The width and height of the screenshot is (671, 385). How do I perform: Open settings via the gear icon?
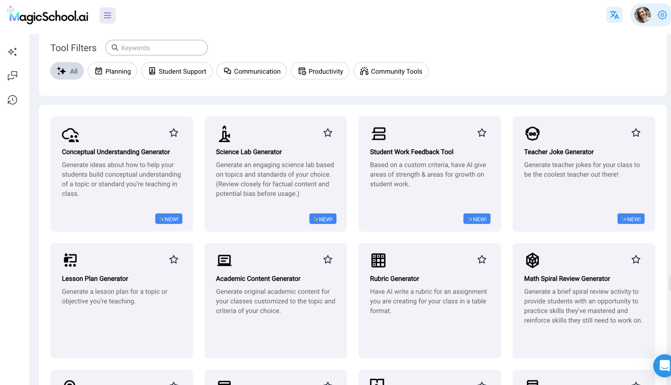point(662,15)
